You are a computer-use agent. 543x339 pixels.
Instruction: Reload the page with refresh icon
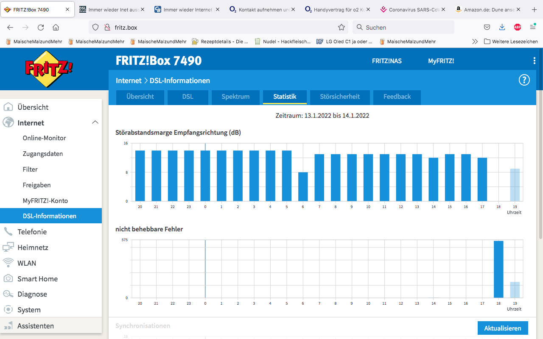point(41,28)
